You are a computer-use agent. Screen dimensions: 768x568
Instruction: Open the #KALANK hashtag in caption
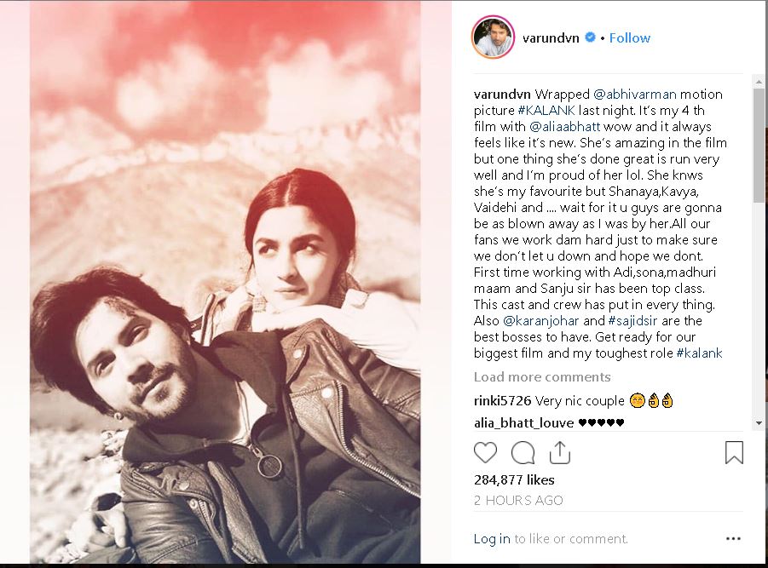pos(546,110)
